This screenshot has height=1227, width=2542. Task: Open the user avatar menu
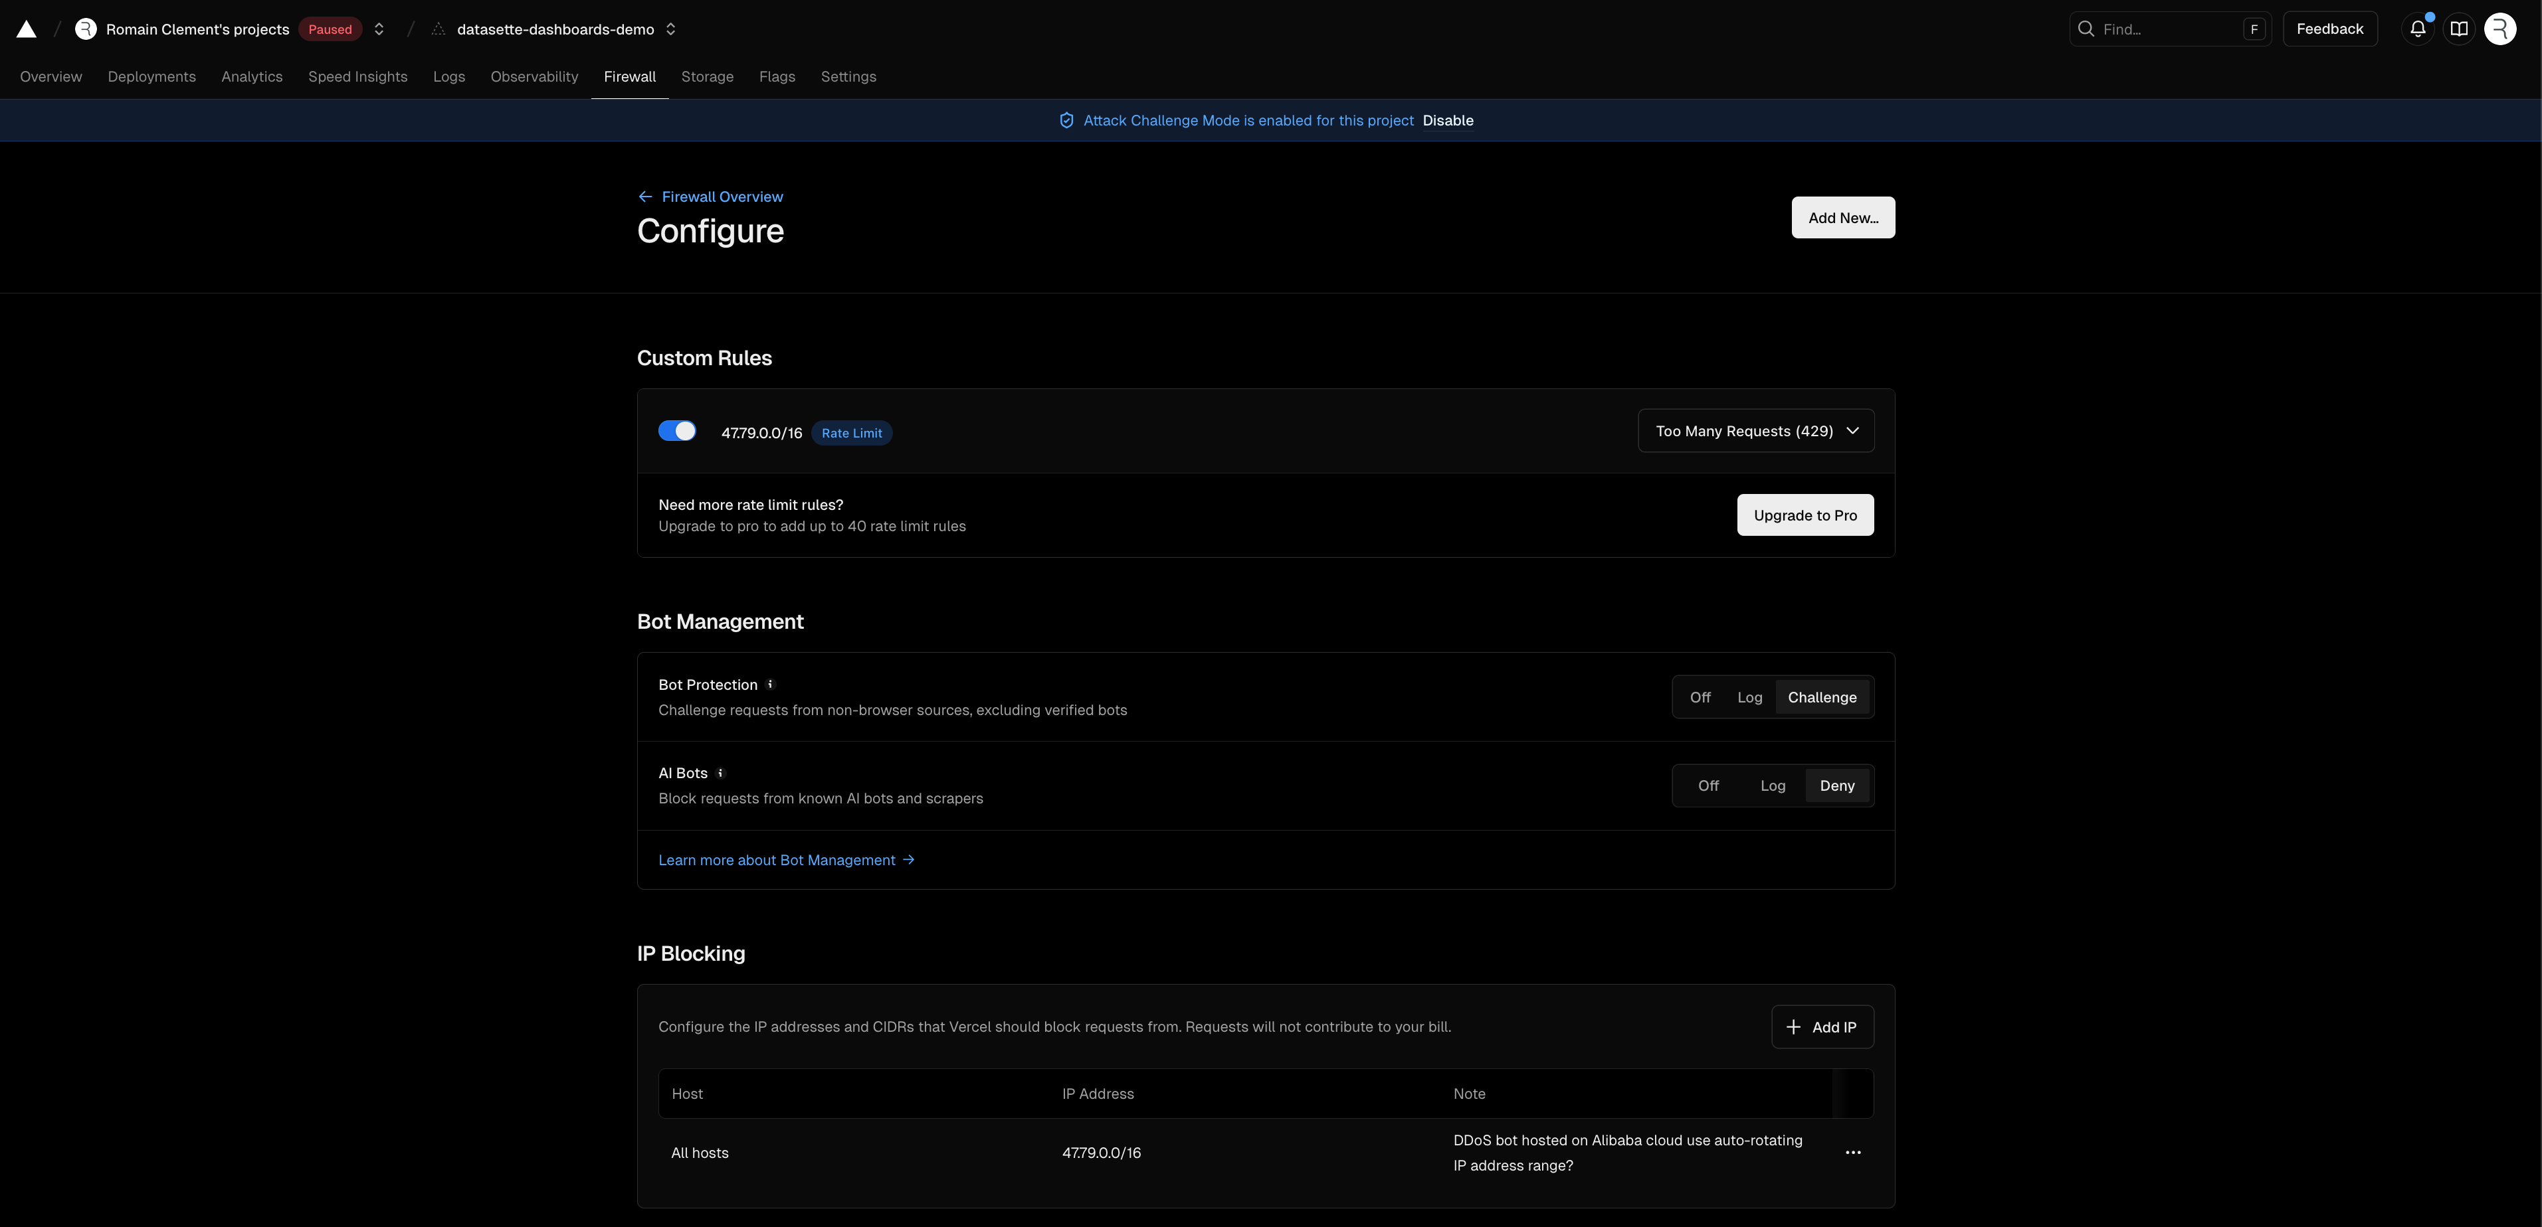pyautogui.click(x=2501, y=30)
